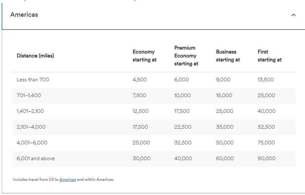This screenshot has width=305, height=195.
Task: Click the Premium Economy starting at header
Action: pos(186,56)
